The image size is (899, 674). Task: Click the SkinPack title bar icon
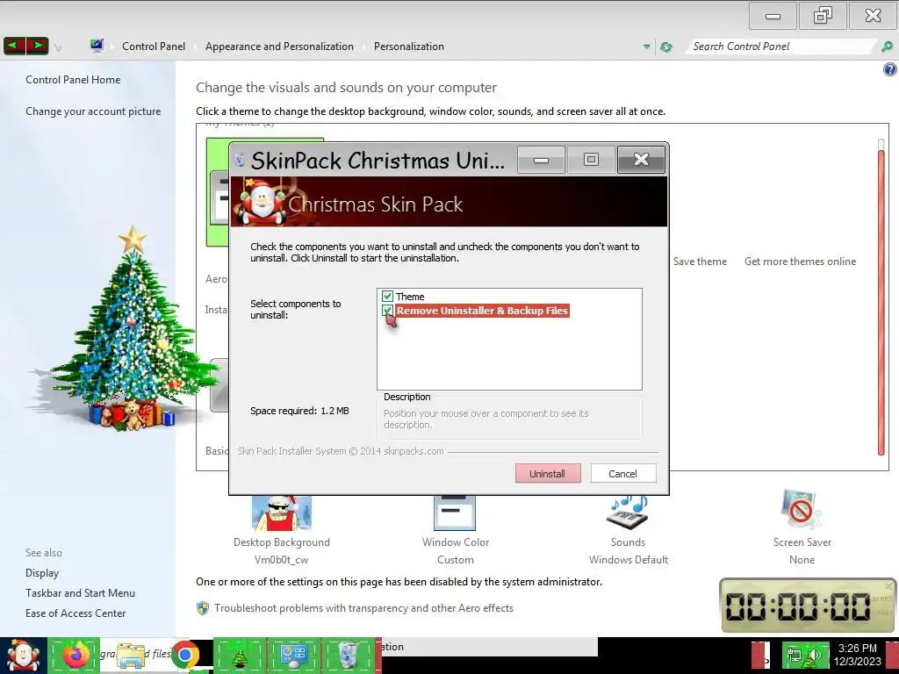click(241, 160)
